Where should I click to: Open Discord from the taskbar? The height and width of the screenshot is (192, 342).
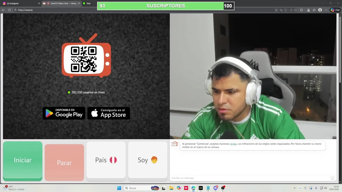216,188
